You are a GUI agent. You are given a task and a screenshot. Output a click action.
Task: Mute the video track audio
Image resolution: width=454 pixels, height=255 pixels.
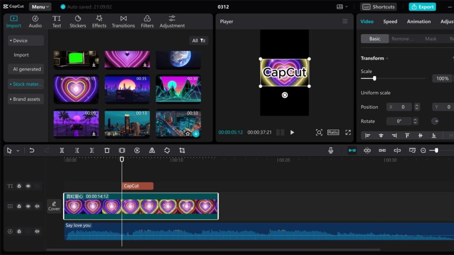point(37,206)
